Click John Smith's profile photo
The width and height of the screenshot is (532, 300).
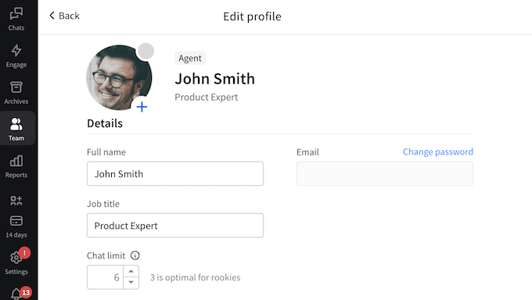(119, 77)
